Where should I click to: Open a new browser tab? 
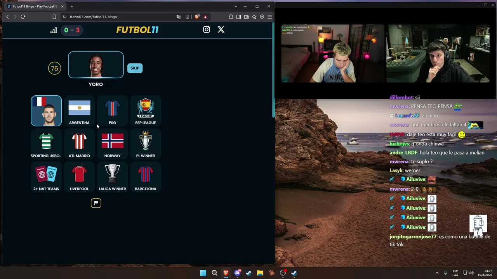72,7
